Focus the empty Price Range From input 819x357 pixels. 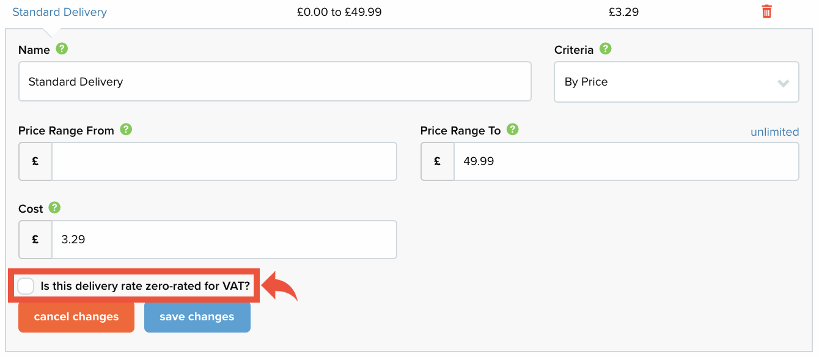click(x=224, y=161)
